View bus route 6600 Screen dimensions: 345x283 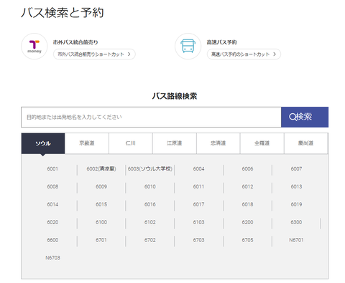click(52, 240)
